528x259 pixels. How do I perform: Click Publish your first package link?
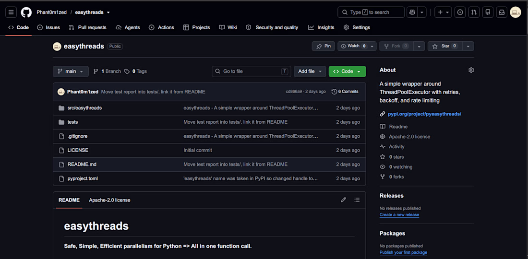(403, 252)
